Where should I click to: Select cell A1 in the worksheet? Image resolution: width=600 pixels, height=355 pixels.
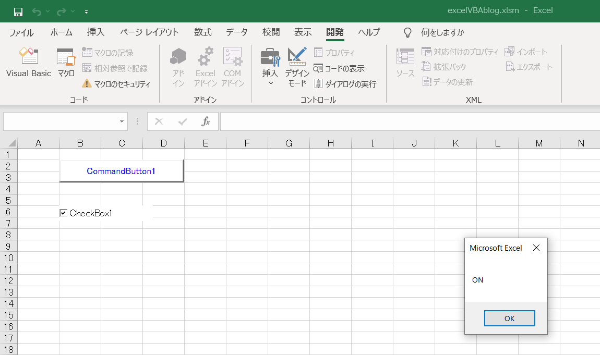click(38, 153)
